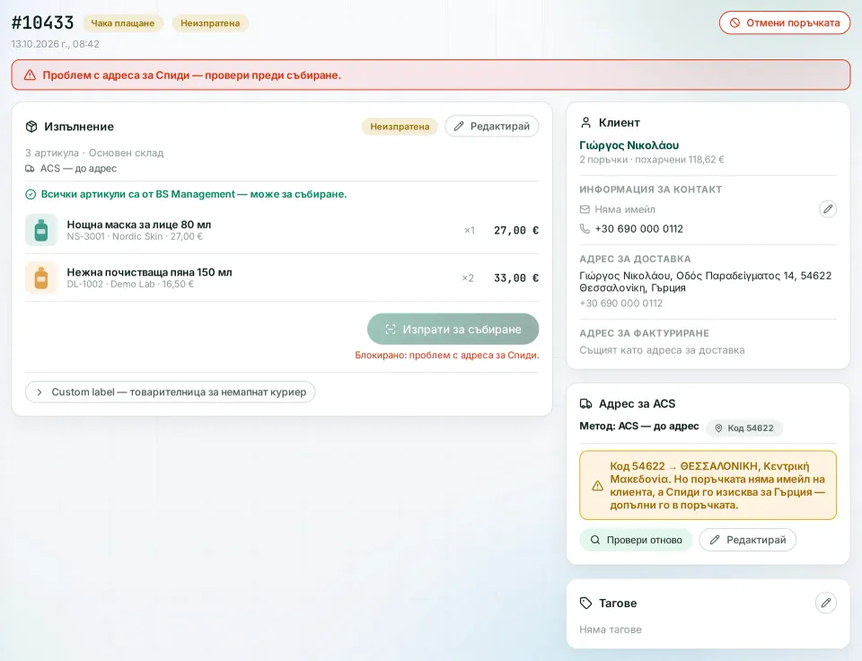This screenshot has height=661, width=862.
Task: Open customer Γιώργος Νικολάου profile link
Action: pyautogui.click(x=629, y=145)
